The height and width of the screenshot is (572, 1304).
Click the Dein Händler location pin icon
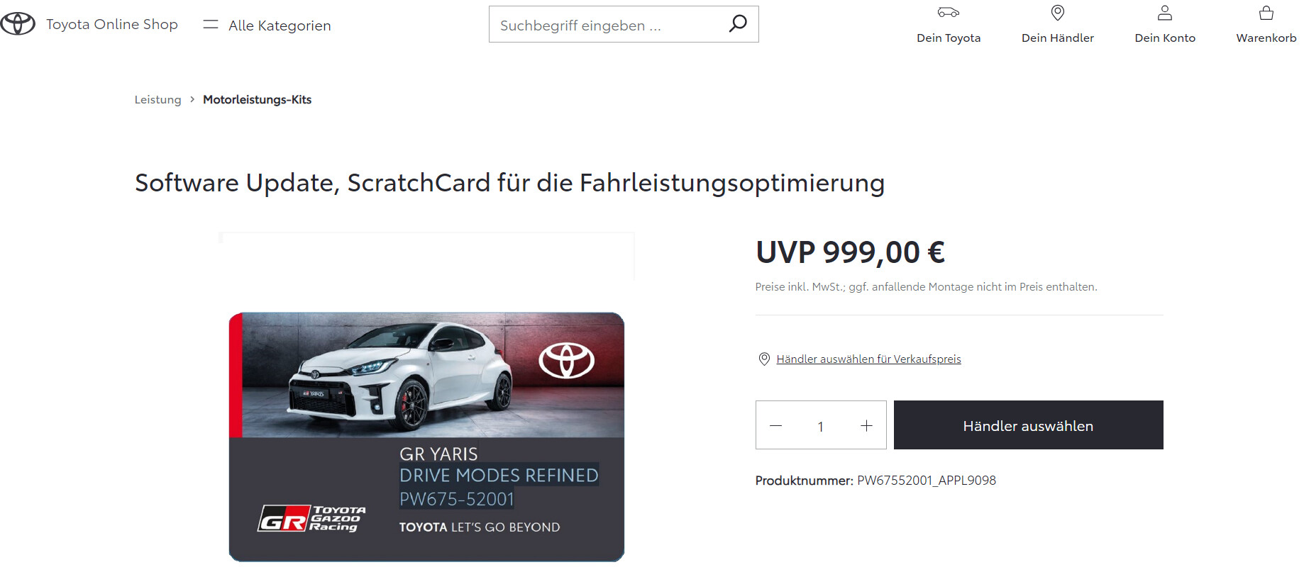tap(1058, 13)
